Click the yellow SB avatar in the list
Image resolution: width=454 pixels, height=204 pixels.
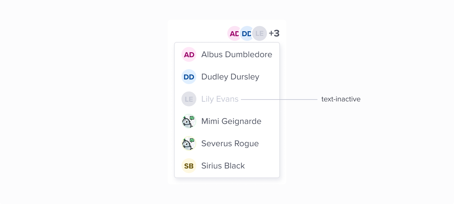click(x=189, y=166)
